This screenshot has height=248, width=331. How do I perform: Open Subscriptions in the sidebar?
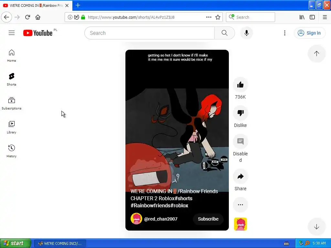click(11, 104)
